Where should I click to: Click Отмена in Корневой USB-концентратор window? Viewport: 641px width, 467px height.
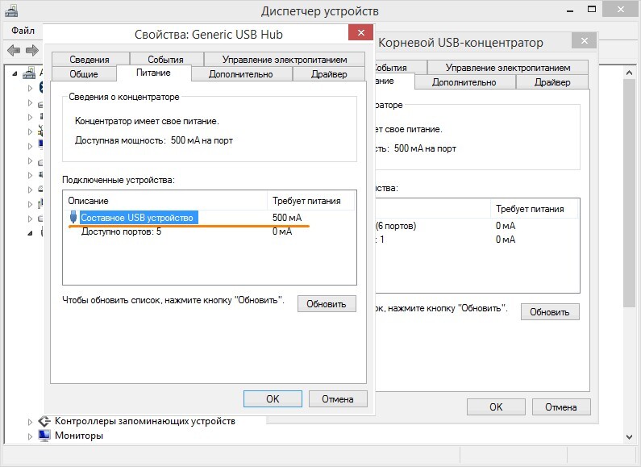click(x=561, y=407)
